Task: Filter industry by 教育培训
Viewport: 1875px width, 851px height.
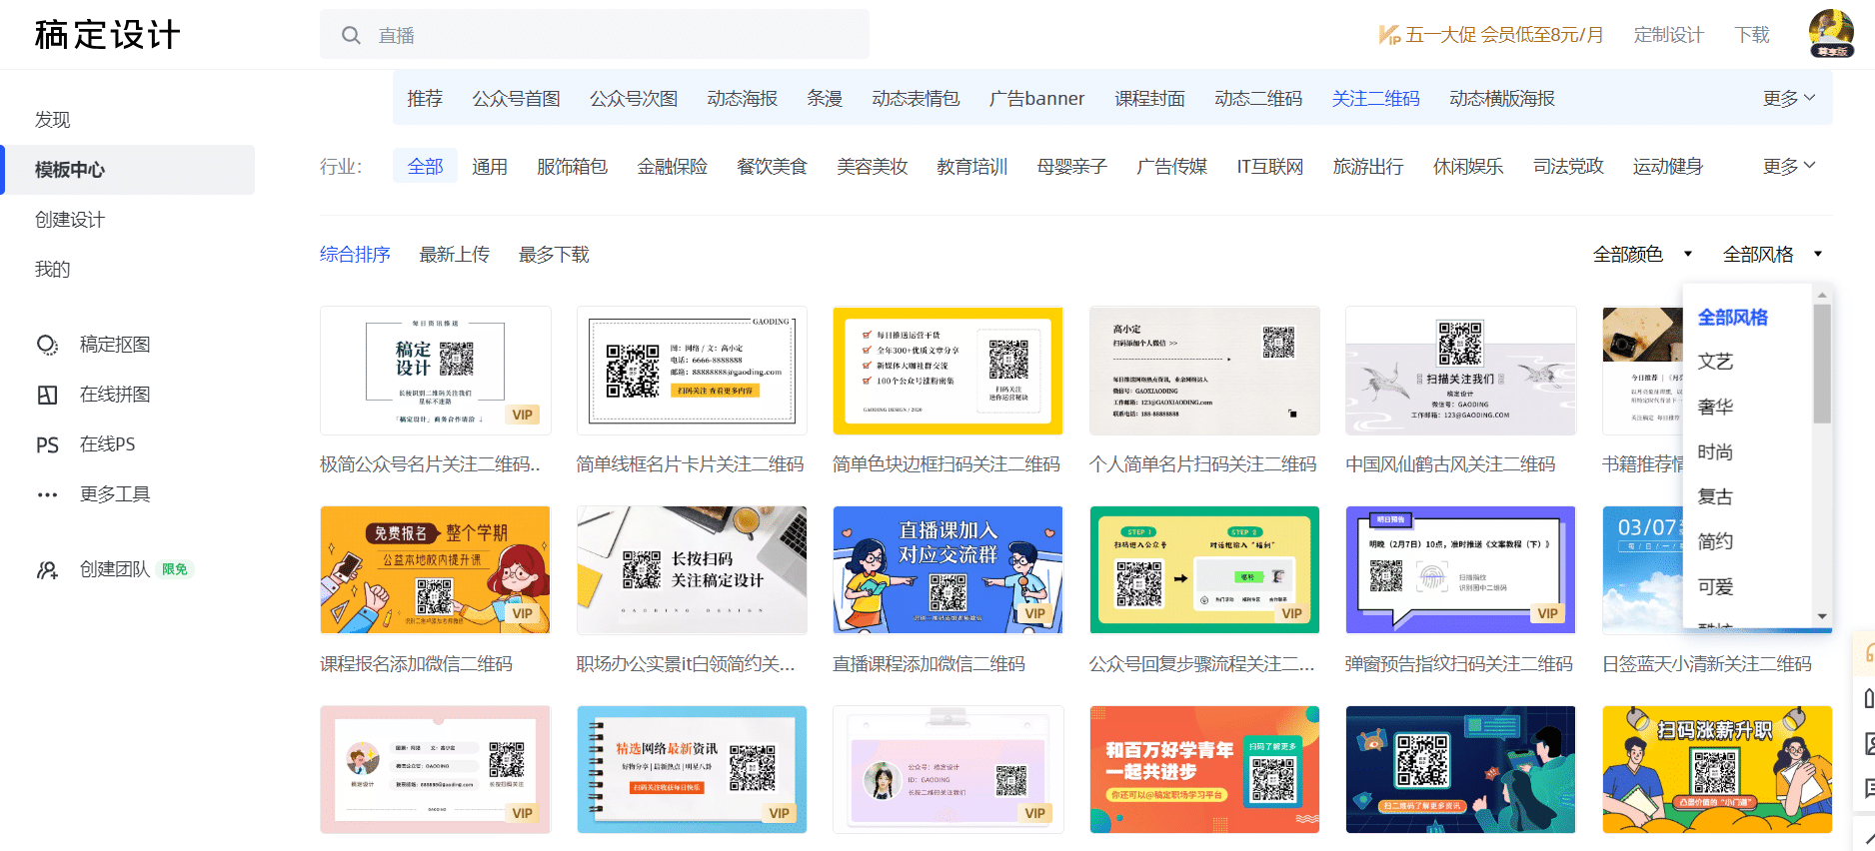Action: [971, 166]
